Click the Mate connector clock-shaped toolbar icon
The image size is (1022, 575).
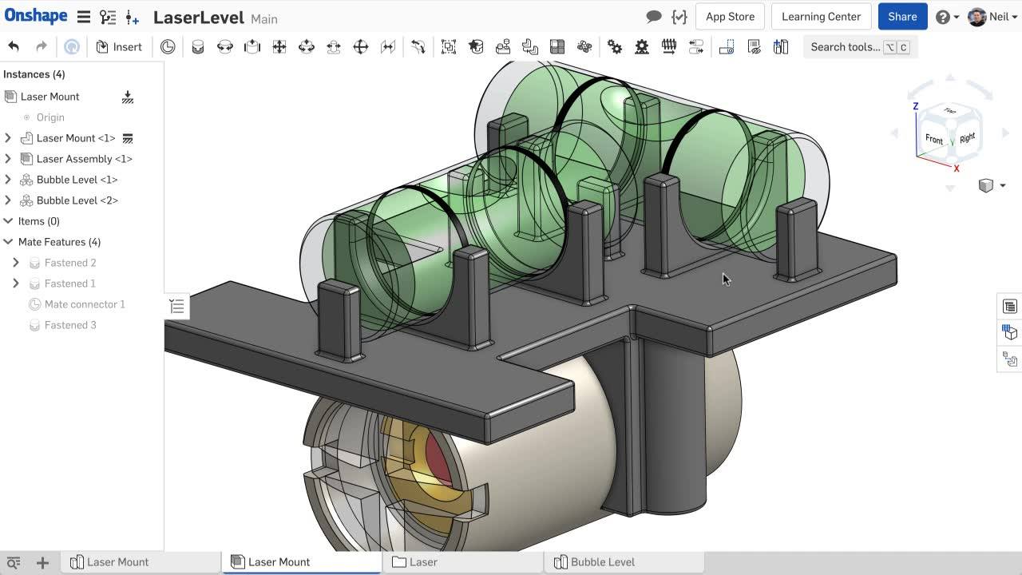pyautogui.click(x=168, y=47)
